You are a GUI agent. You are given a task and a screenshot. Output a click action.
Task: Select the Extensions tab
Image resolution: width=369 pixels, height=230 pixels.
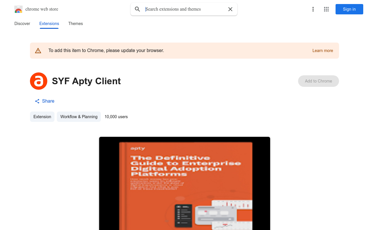click(x=49, y=24)
